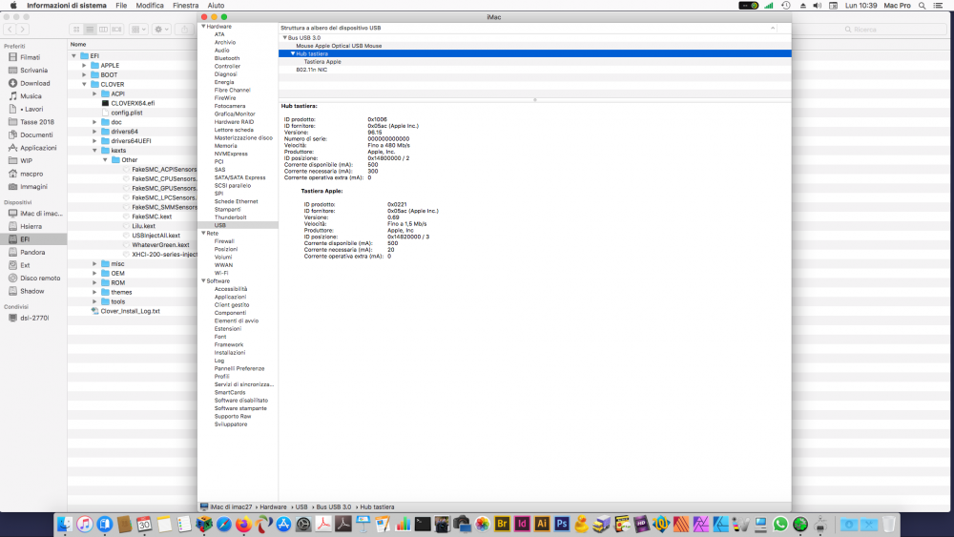The image size is (954, 537).
Task: Select Grafica/Monitor in Hardware list
Action: pyautogui.click(x=235, y=114)
